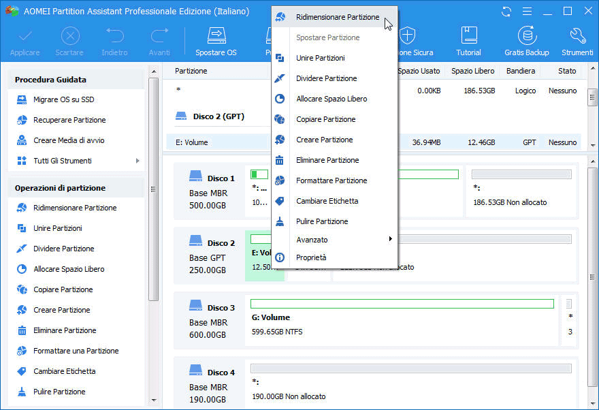
Task: Select Dividere Partizione in context menu
Action: [334, 78]
